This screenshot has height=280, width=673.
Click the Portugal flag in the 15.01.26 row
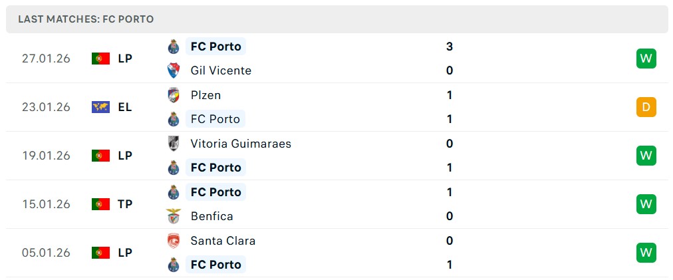100,204
